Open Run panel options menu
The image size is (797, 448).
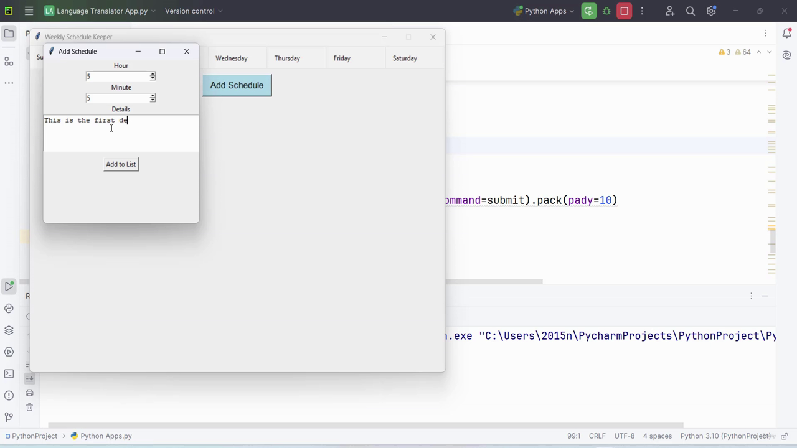coord(751,296)
